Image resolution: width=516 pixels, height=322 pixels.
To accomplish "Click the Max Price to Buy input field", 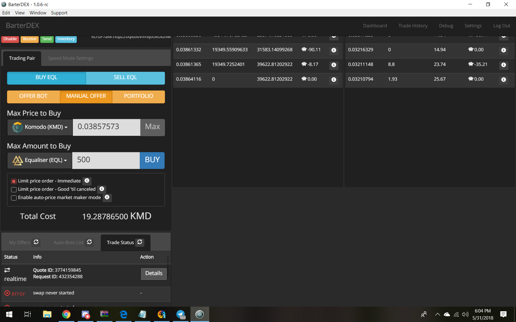I will tap(107, 127).
